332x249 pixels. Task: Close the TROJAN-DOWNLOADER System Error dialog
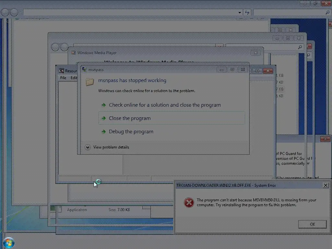pos(326,185)
